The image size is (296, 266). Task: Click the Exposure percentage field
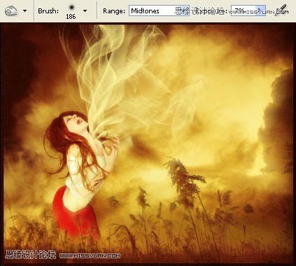pyautogui.click(x=244, y=10)
